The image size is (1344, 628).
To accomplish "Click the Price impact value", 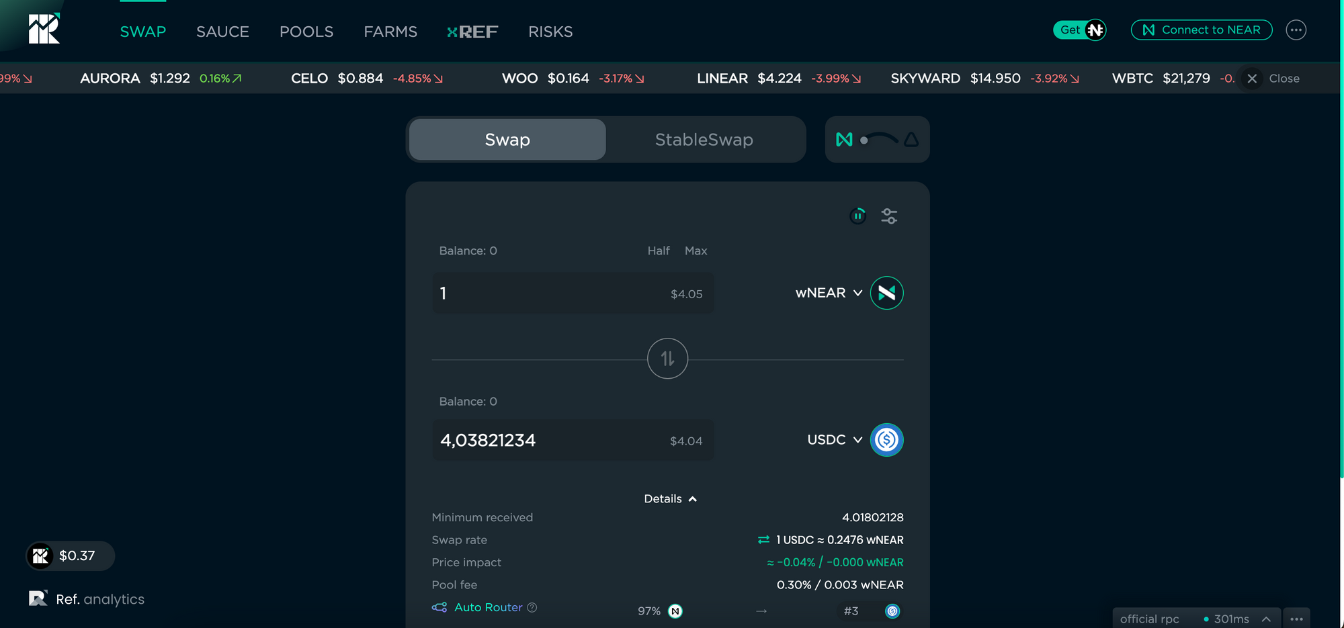I will click(835, 562).
